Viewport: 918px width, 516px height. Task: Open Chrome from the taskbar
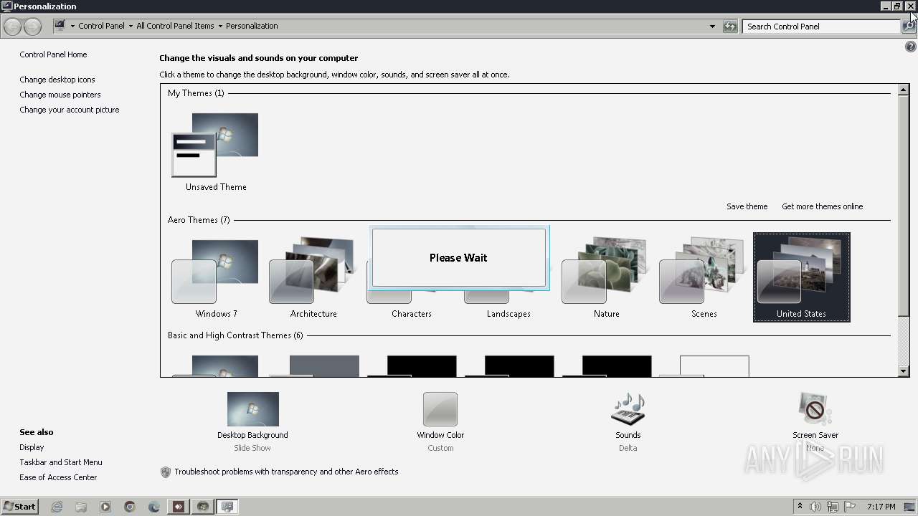click(130, 507)
